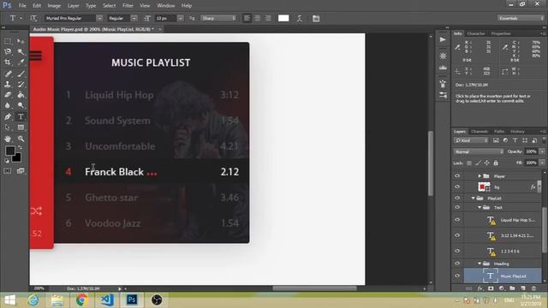Screen dimensions: 548x308
Task: Select the Horizontal Type tool
Action: click(x=21, y=116)
